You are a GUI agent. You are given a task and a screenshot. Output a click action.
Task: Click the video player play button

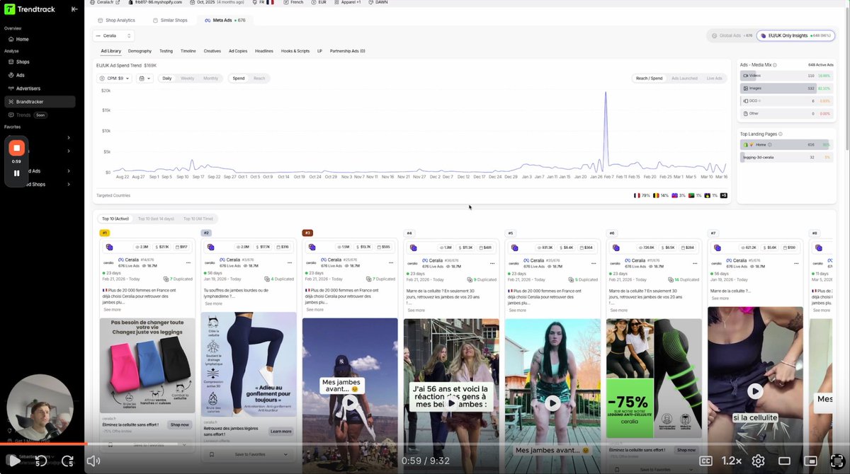tap(13, 461)
